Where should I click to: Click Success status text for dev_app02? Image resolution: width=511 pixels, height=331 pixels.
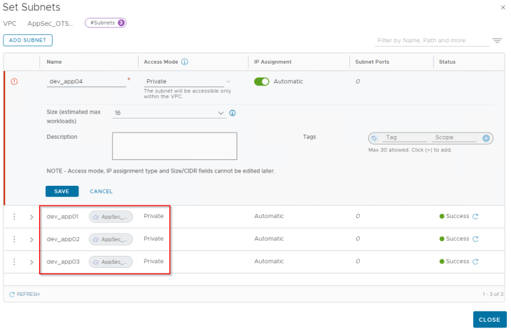tap(458, 238)
